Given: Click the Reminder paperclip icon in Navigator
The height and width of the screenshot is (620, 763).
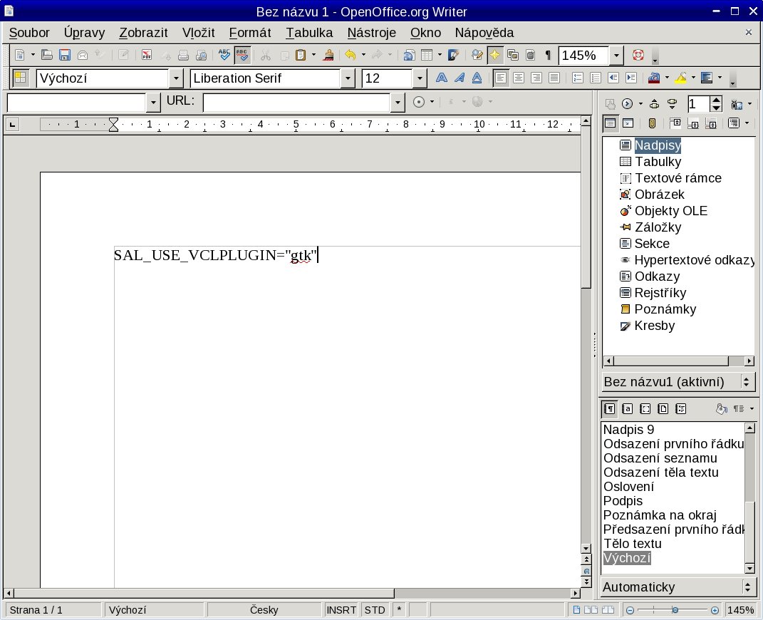Looking at the screenshot, I should click(x=652, y=123).
